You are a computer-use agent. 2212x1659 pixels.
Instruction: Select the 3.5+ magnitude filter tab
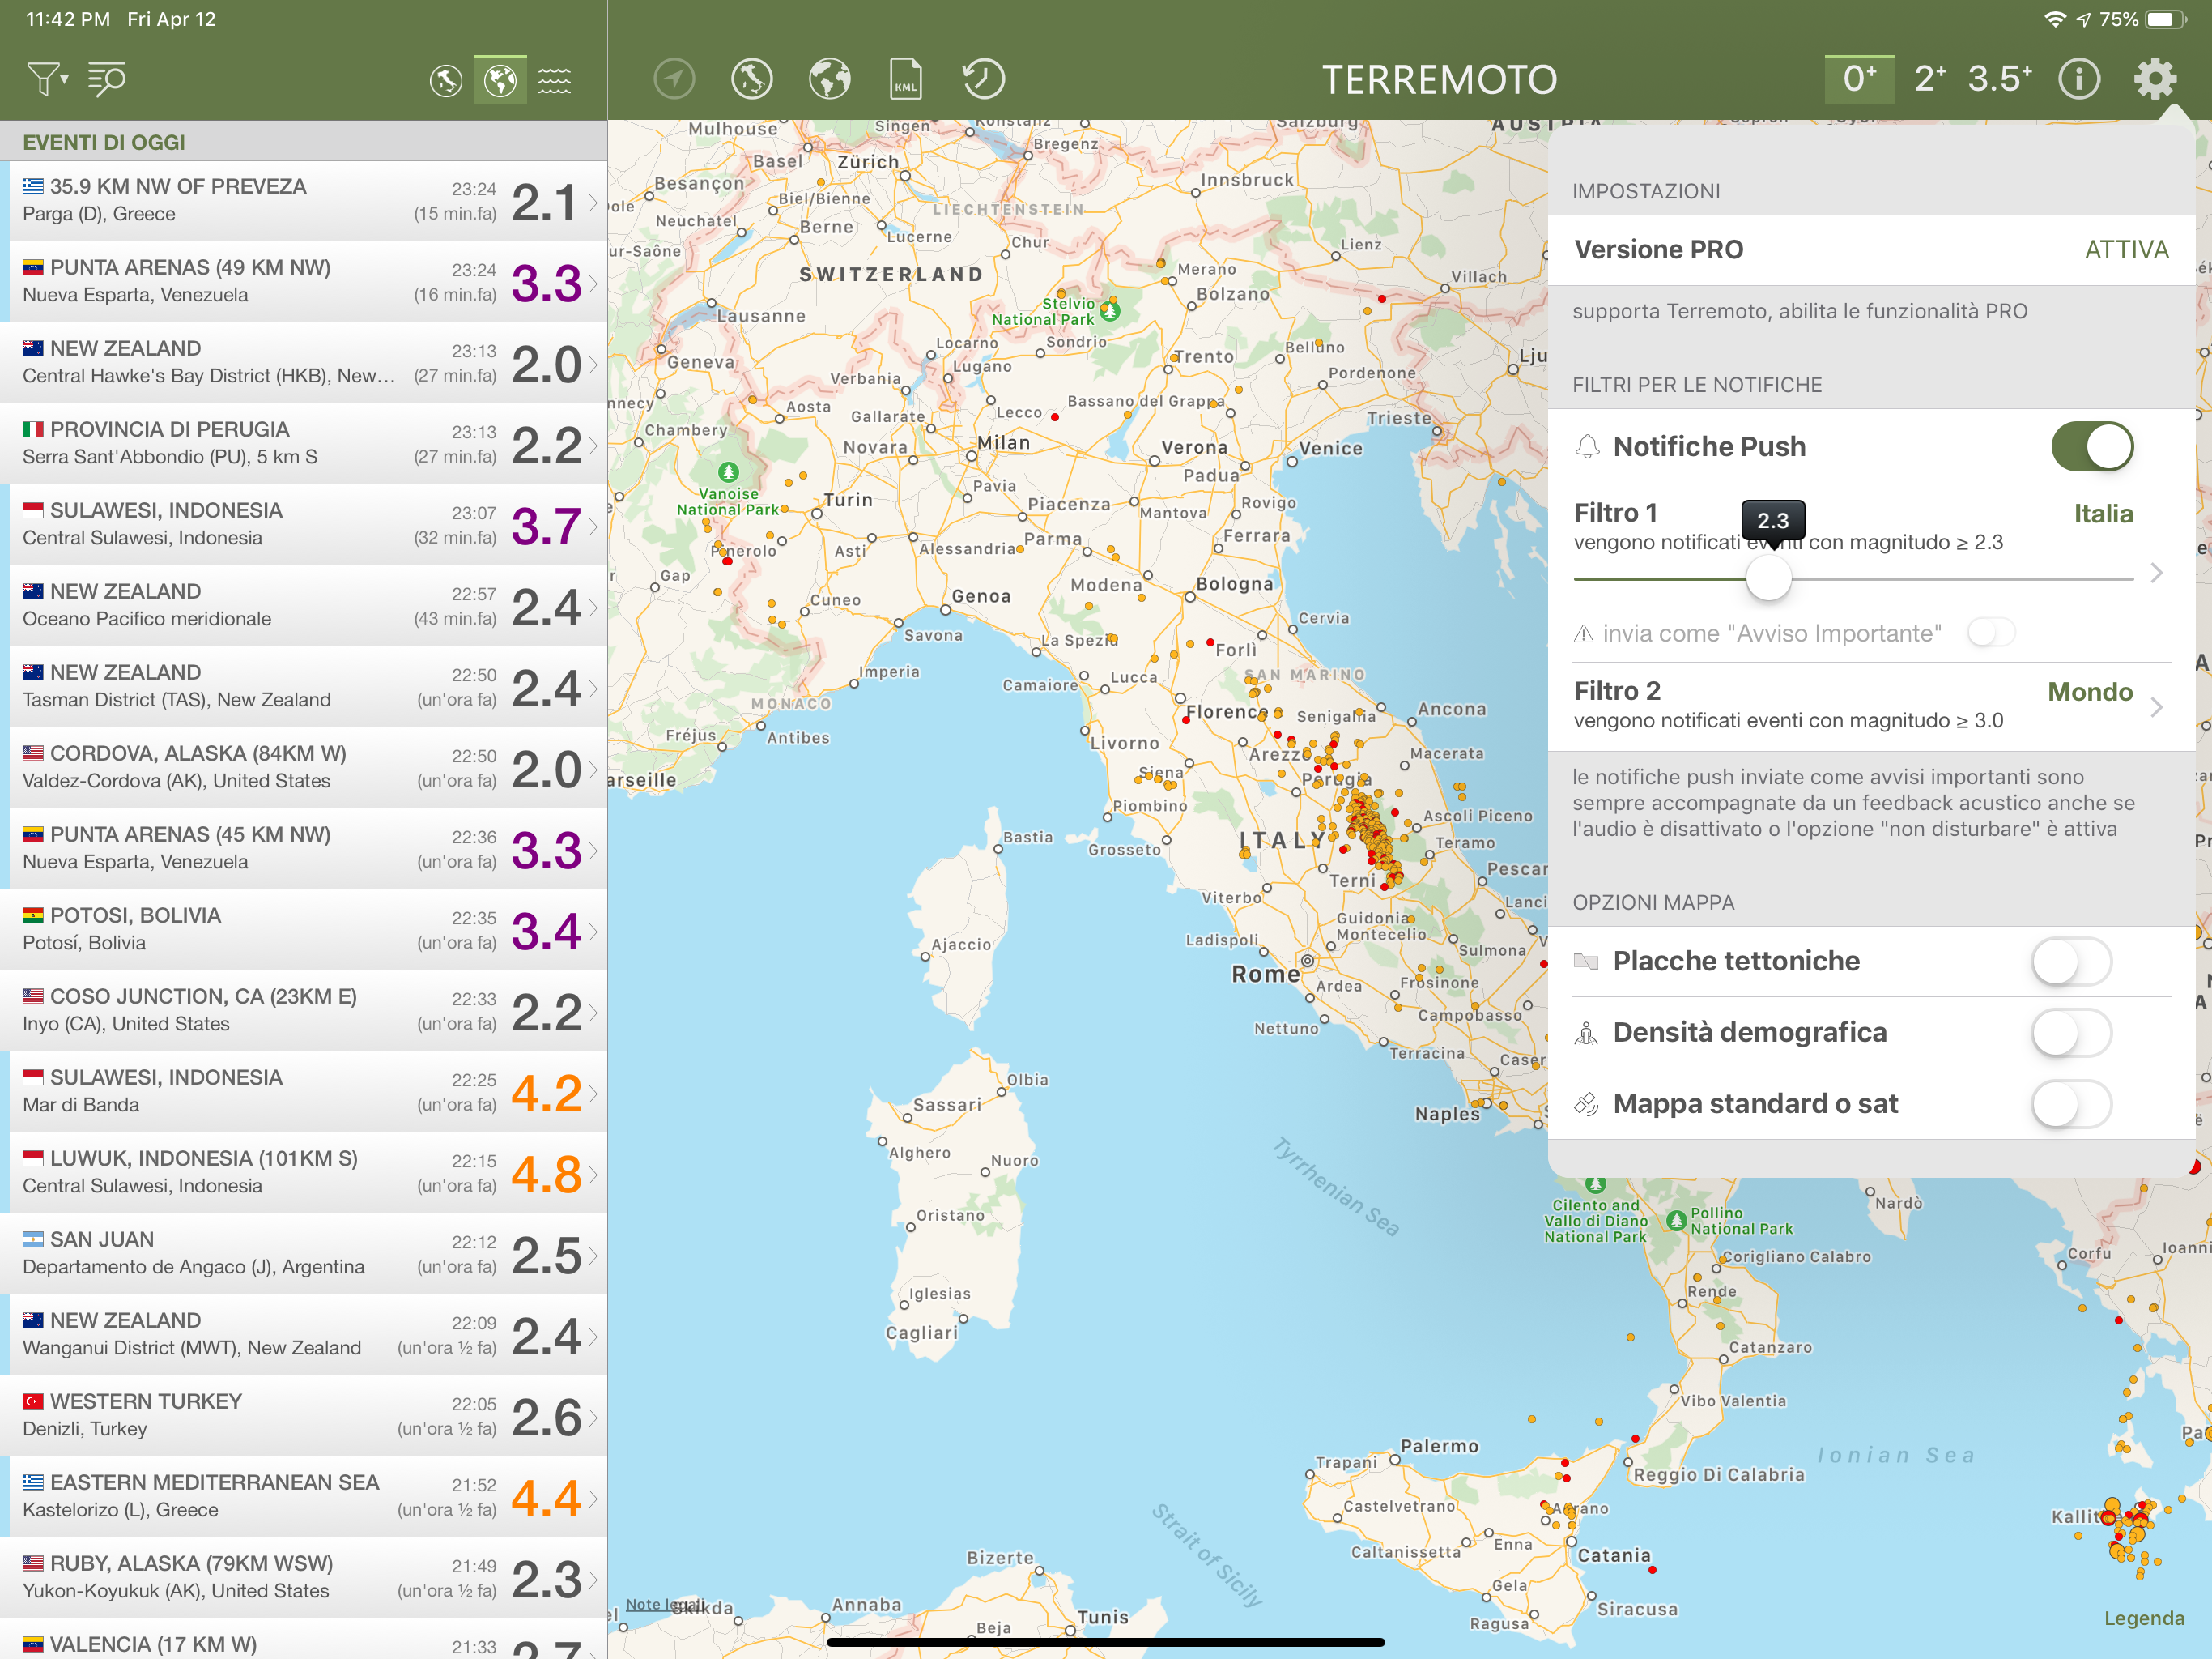(x=2000, y=79)
